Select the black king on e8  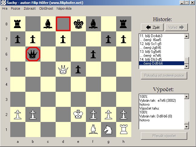pyautogui.click(x=78, y=24)
